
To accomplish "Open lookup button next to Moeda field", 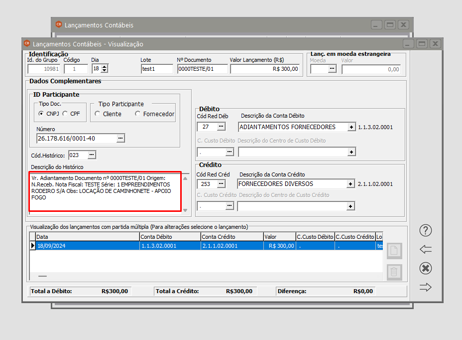I will click(x=332, y=69).
